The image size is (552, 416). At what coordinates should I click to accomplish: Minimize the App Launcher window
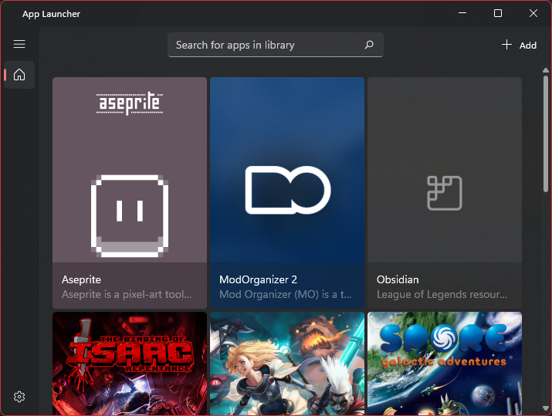[x=462, y=13]
